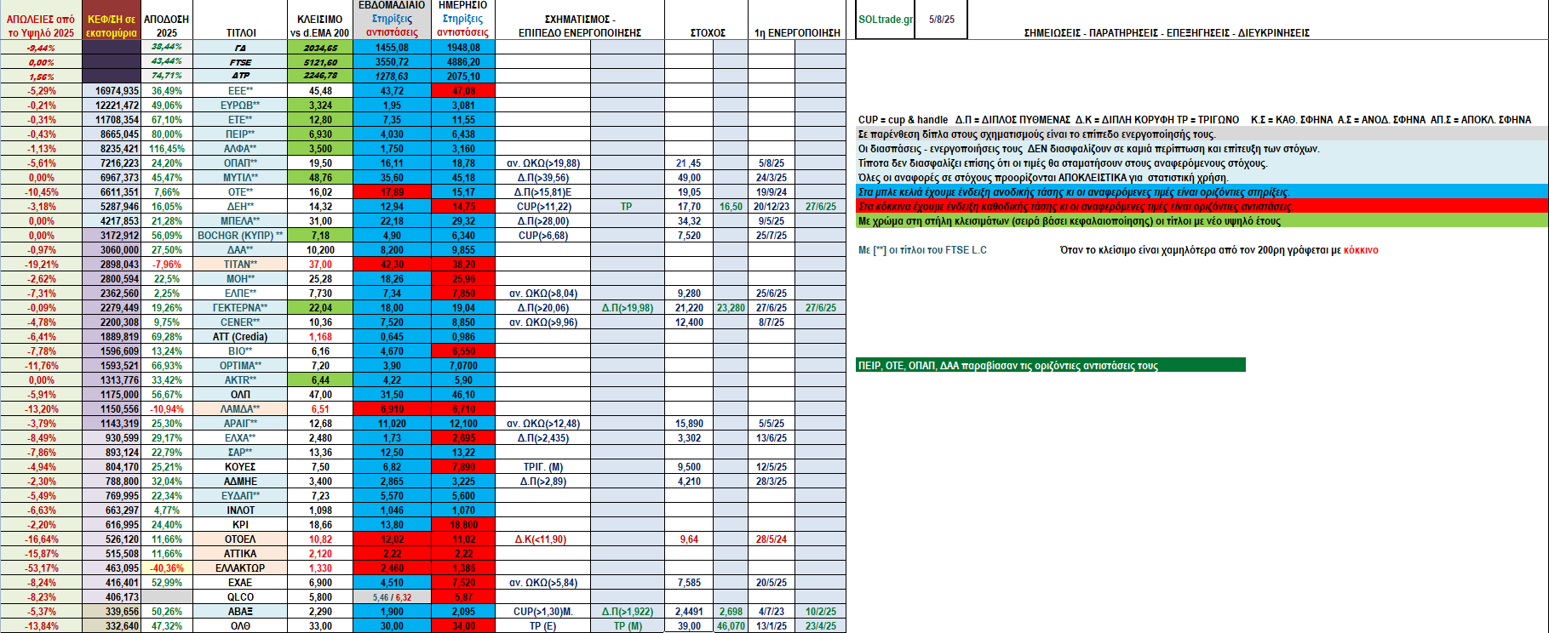
Task: Click the 28/5/24 activation date
Action: click(772, 539)
